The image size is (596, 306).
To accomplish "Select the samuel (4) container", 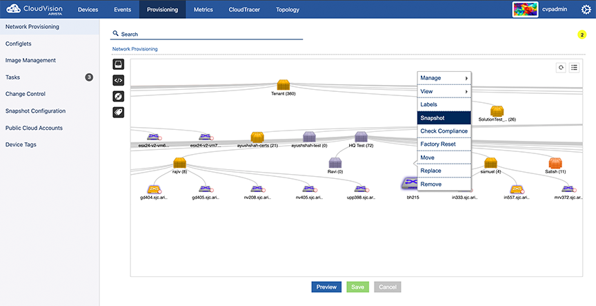I will pos(490,163).
